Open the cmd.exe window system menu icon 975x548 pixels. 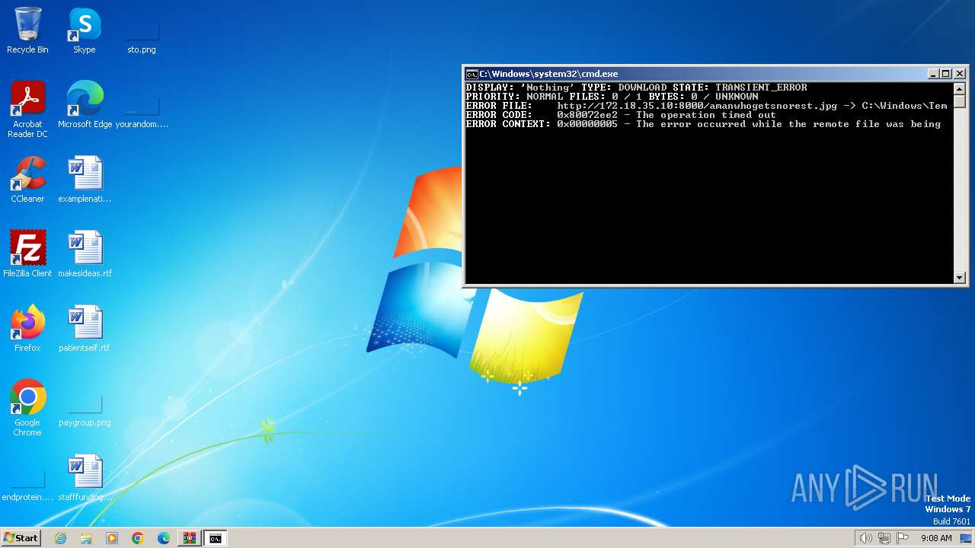tap(472, 74)
